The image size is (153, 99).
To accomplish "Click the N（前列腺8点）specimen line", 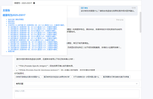I will point(33,49).
